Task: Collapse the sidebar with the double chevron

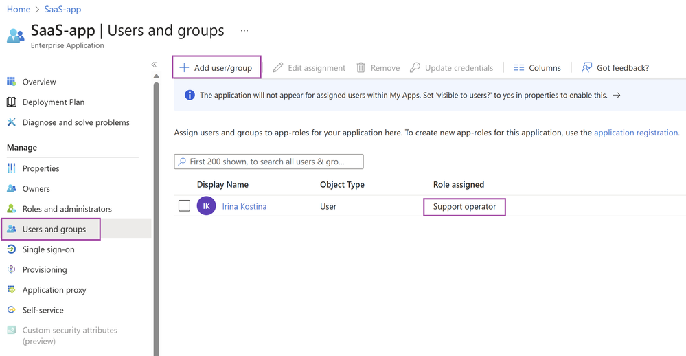Action: point(154,65)
